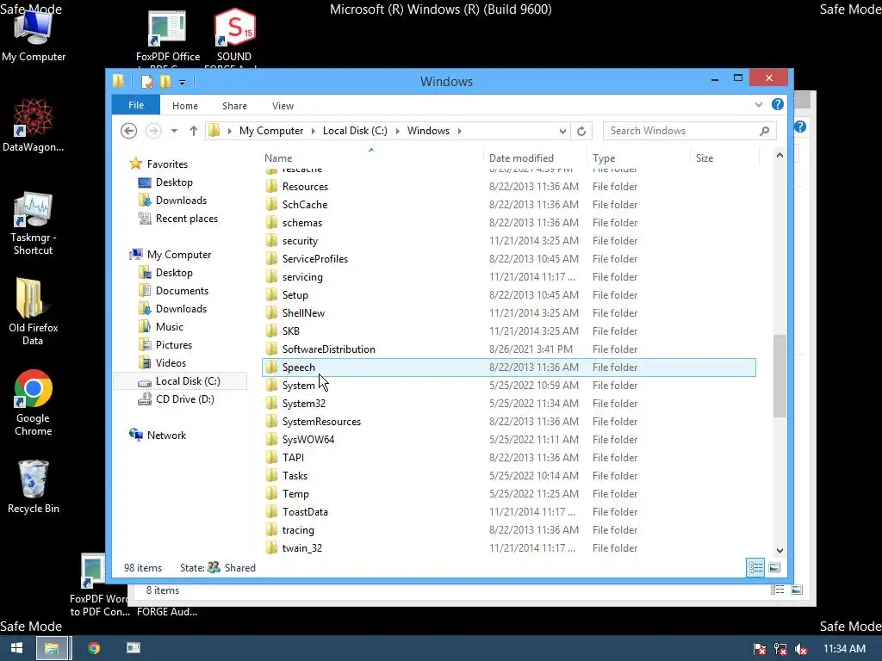882x661 pixels.
Task: Click the Forward navigation arrow
Action: (153, 131)
